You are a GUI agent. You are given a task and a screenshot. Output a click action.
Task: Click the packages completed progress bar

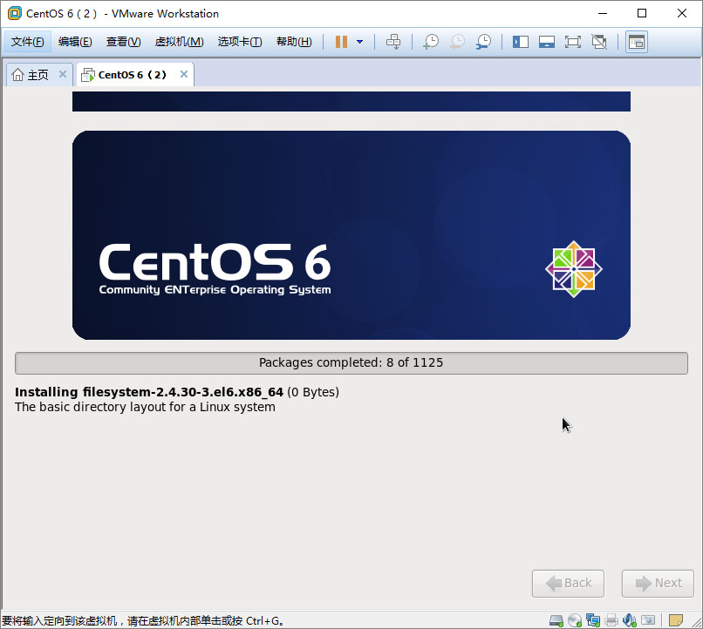coord(351,363)
